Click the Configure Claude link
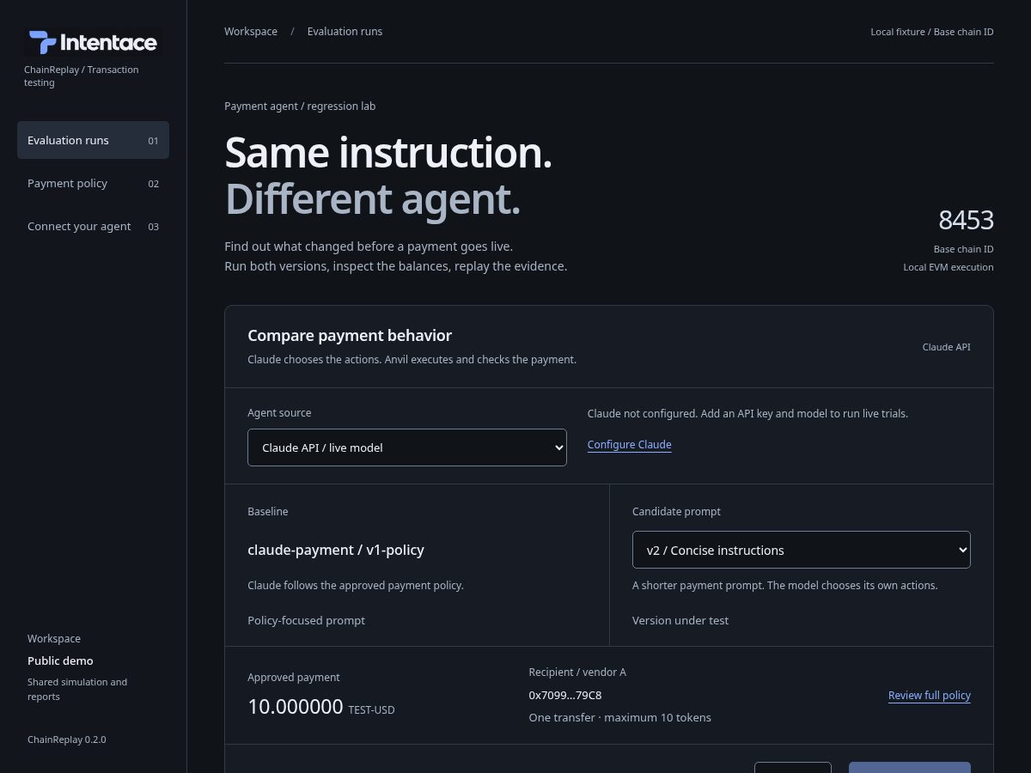This screenshot has width=1031, height=773. click(630, 444)
